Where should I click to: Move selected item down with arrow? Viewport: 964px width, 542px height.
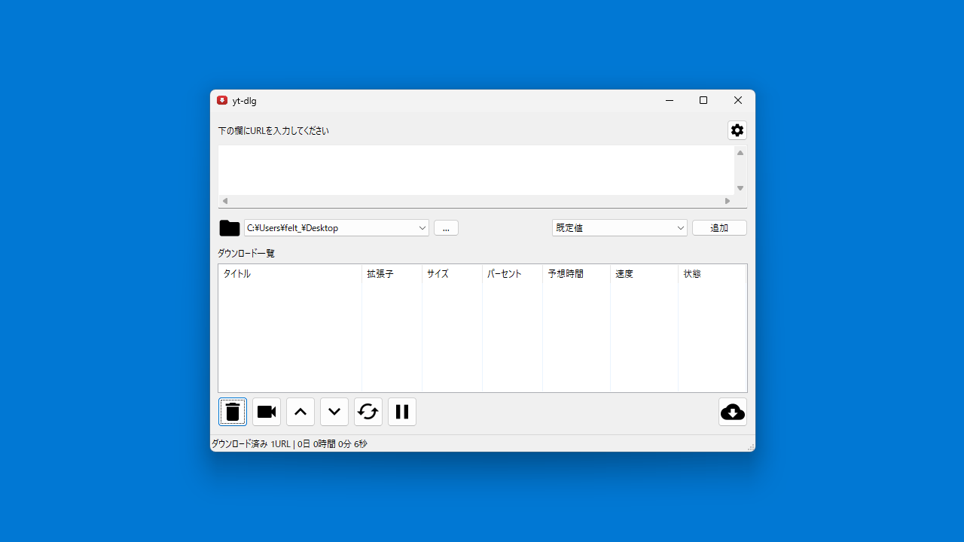(x=334, y=412)
